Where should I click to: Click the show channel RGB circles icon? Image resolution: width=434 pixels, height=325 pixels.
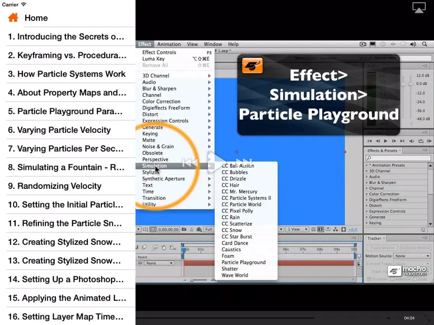tap(199, 229)
